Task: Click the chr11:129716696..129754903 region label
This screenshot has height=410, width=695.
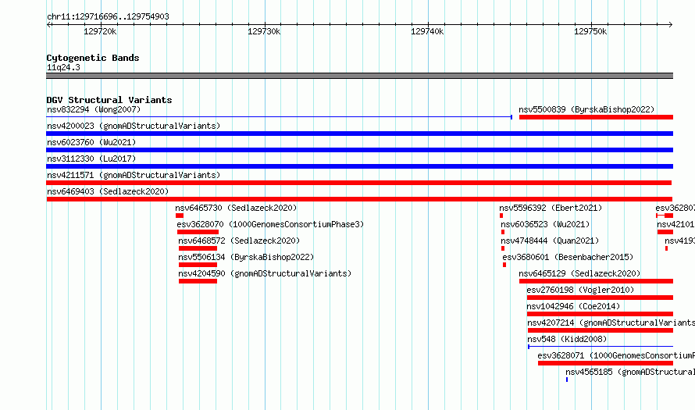Action: (108, 16)
